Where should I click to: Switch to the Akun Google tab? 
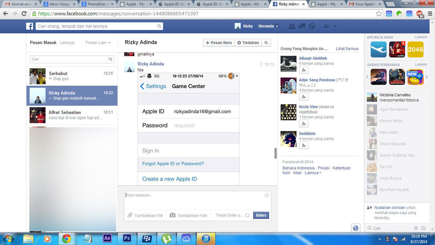pos(58,4)
